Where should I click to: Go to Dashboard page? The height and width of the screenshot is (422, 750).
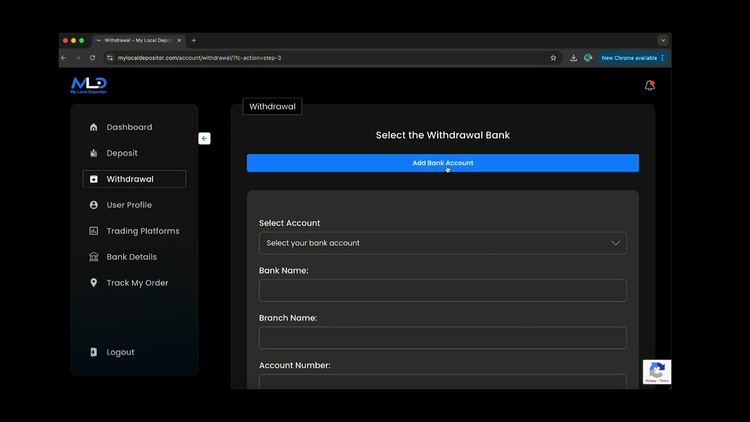tap(129, 127)
